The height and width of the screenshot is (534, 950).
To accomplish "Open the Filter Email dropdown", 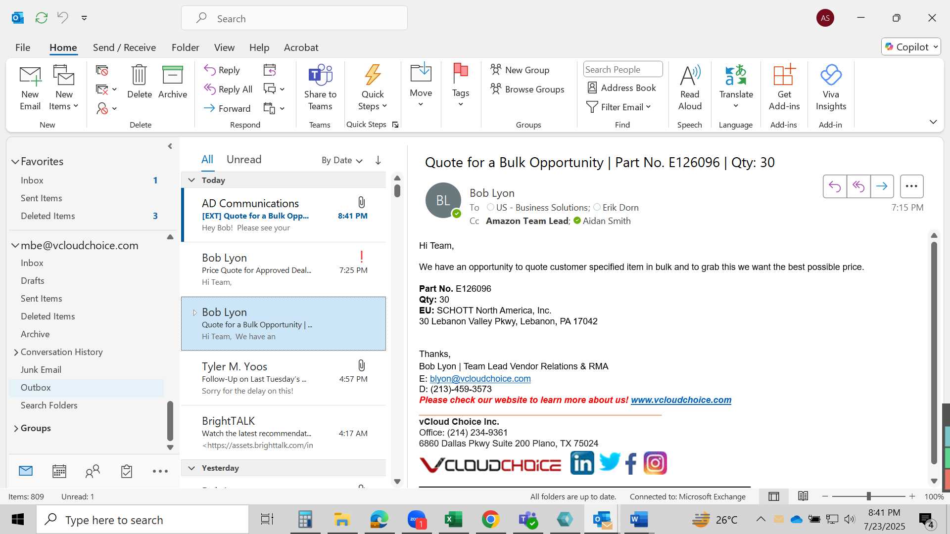I will tap(619, 107).
